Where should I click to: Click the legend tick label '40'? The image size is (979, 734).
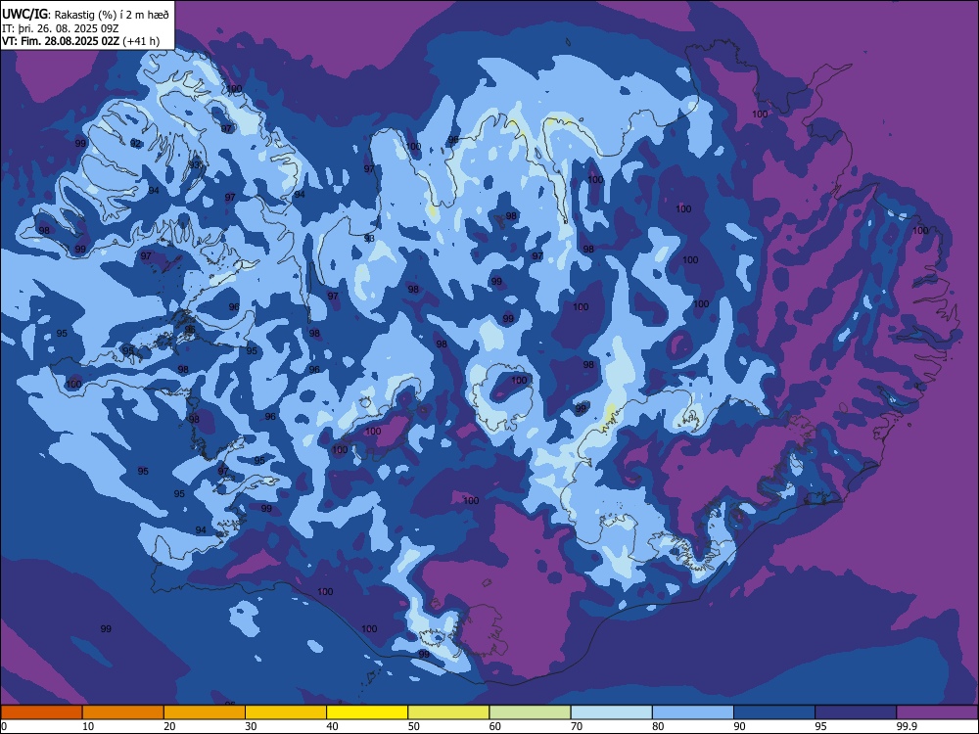click(332, 726)
